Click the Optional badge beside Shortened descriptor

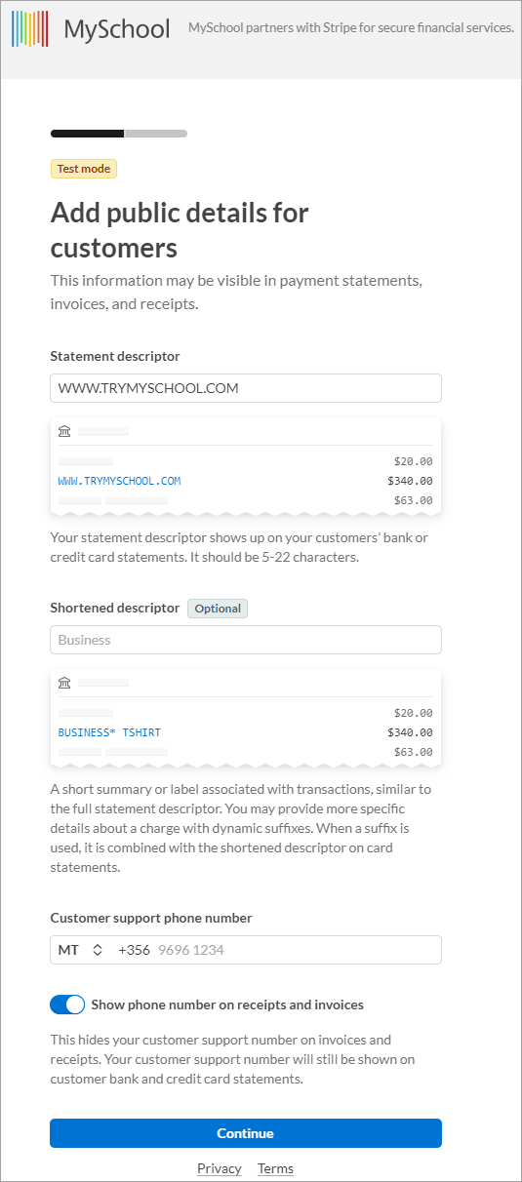(218, 609)
